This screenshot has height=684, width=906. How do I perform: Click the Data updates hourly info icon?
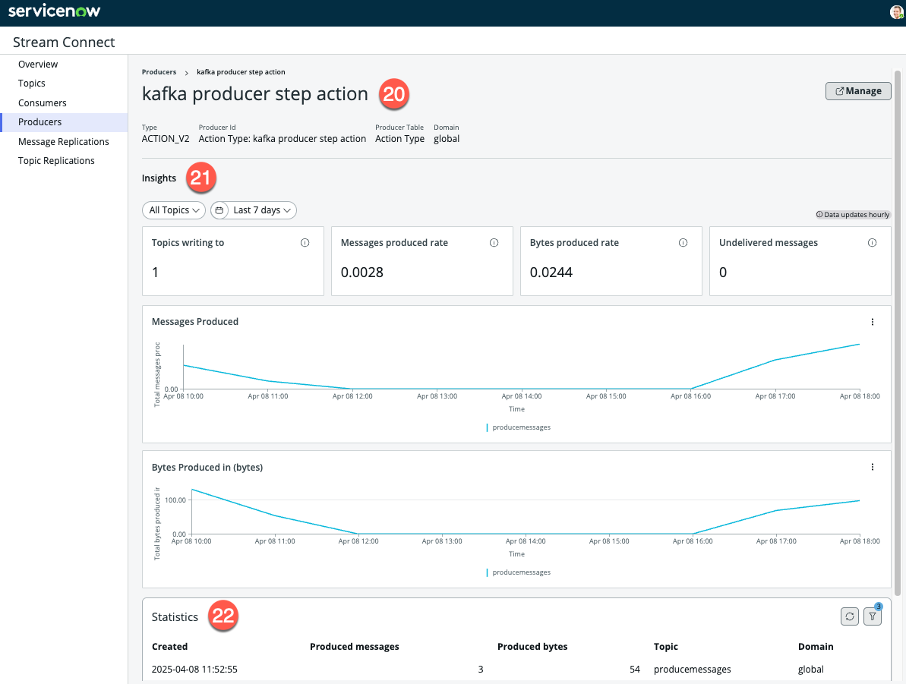(819, 214)
